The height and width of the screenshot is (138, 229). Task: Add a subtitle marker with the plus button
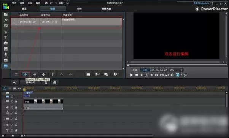tap(25, 75)
